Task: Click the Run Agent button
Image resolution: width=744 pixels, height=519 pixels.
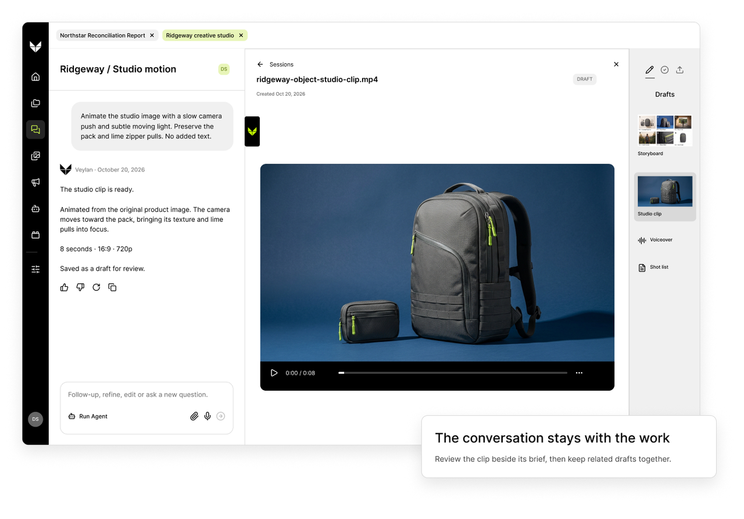Action: coord(88,416)
